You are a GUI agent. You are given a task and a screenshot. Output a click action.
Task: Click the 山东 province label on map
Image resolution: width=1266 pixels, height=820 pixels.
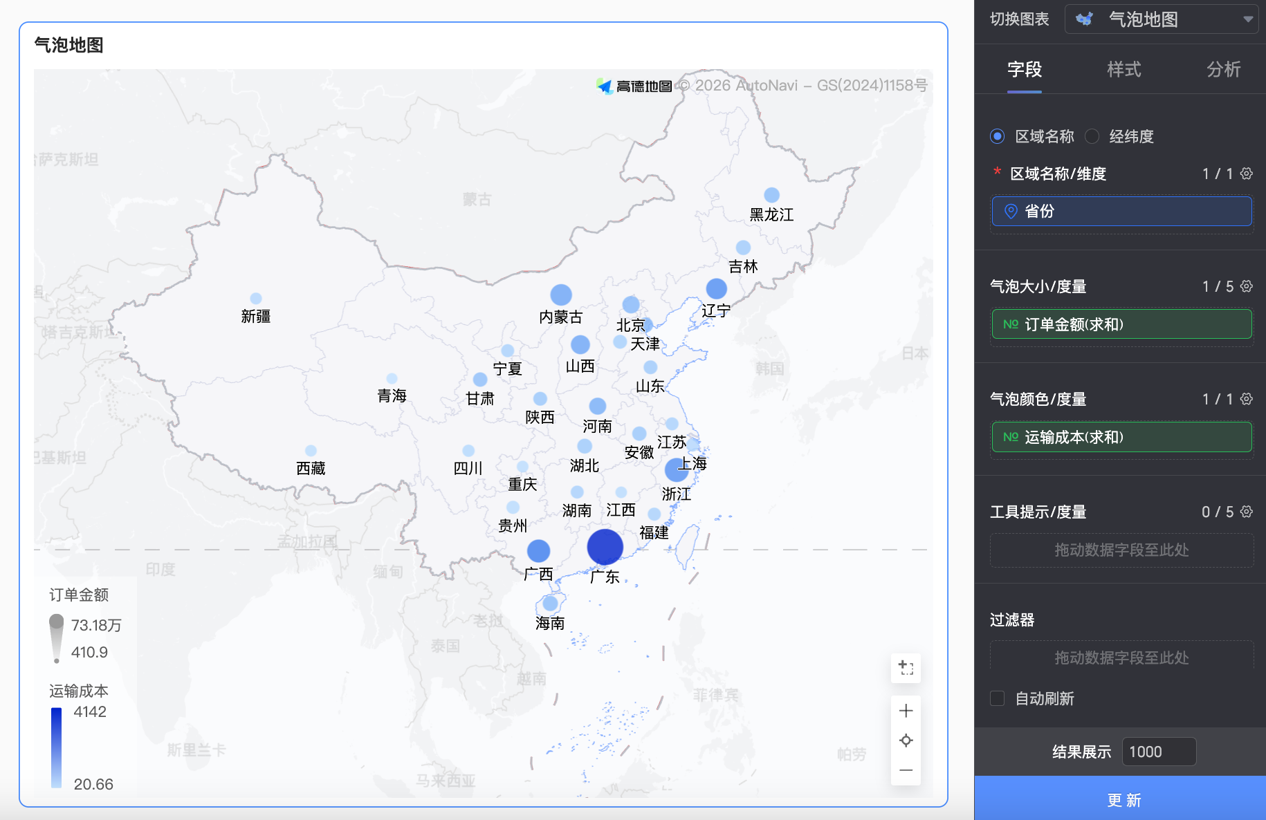coord(650,386)
